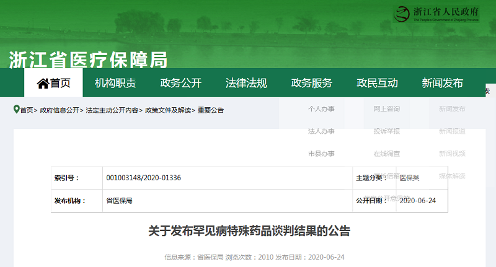Open the 法律法规 menu
496x267 pixels.
pyautogui.click(x=246, y=83)
